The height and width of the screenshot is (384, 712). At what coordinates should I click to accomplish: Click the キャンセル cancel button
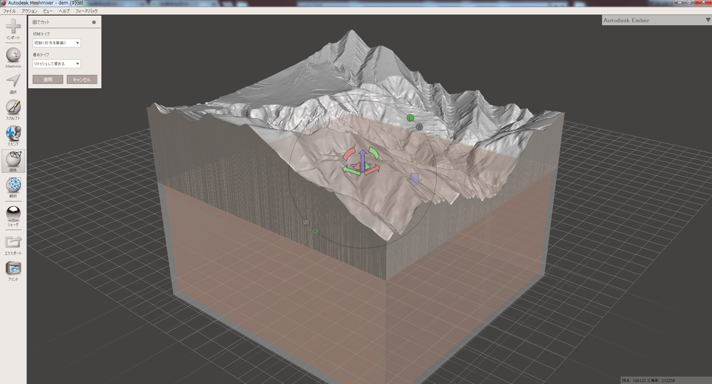click(x=82, y=79)
